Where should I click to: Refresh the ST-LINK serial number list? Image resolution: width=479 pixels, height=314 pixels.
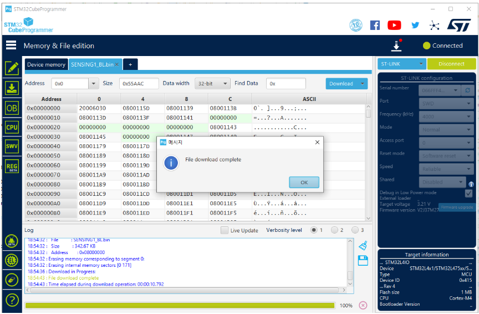pyautogui.click(x=467, y=90)
